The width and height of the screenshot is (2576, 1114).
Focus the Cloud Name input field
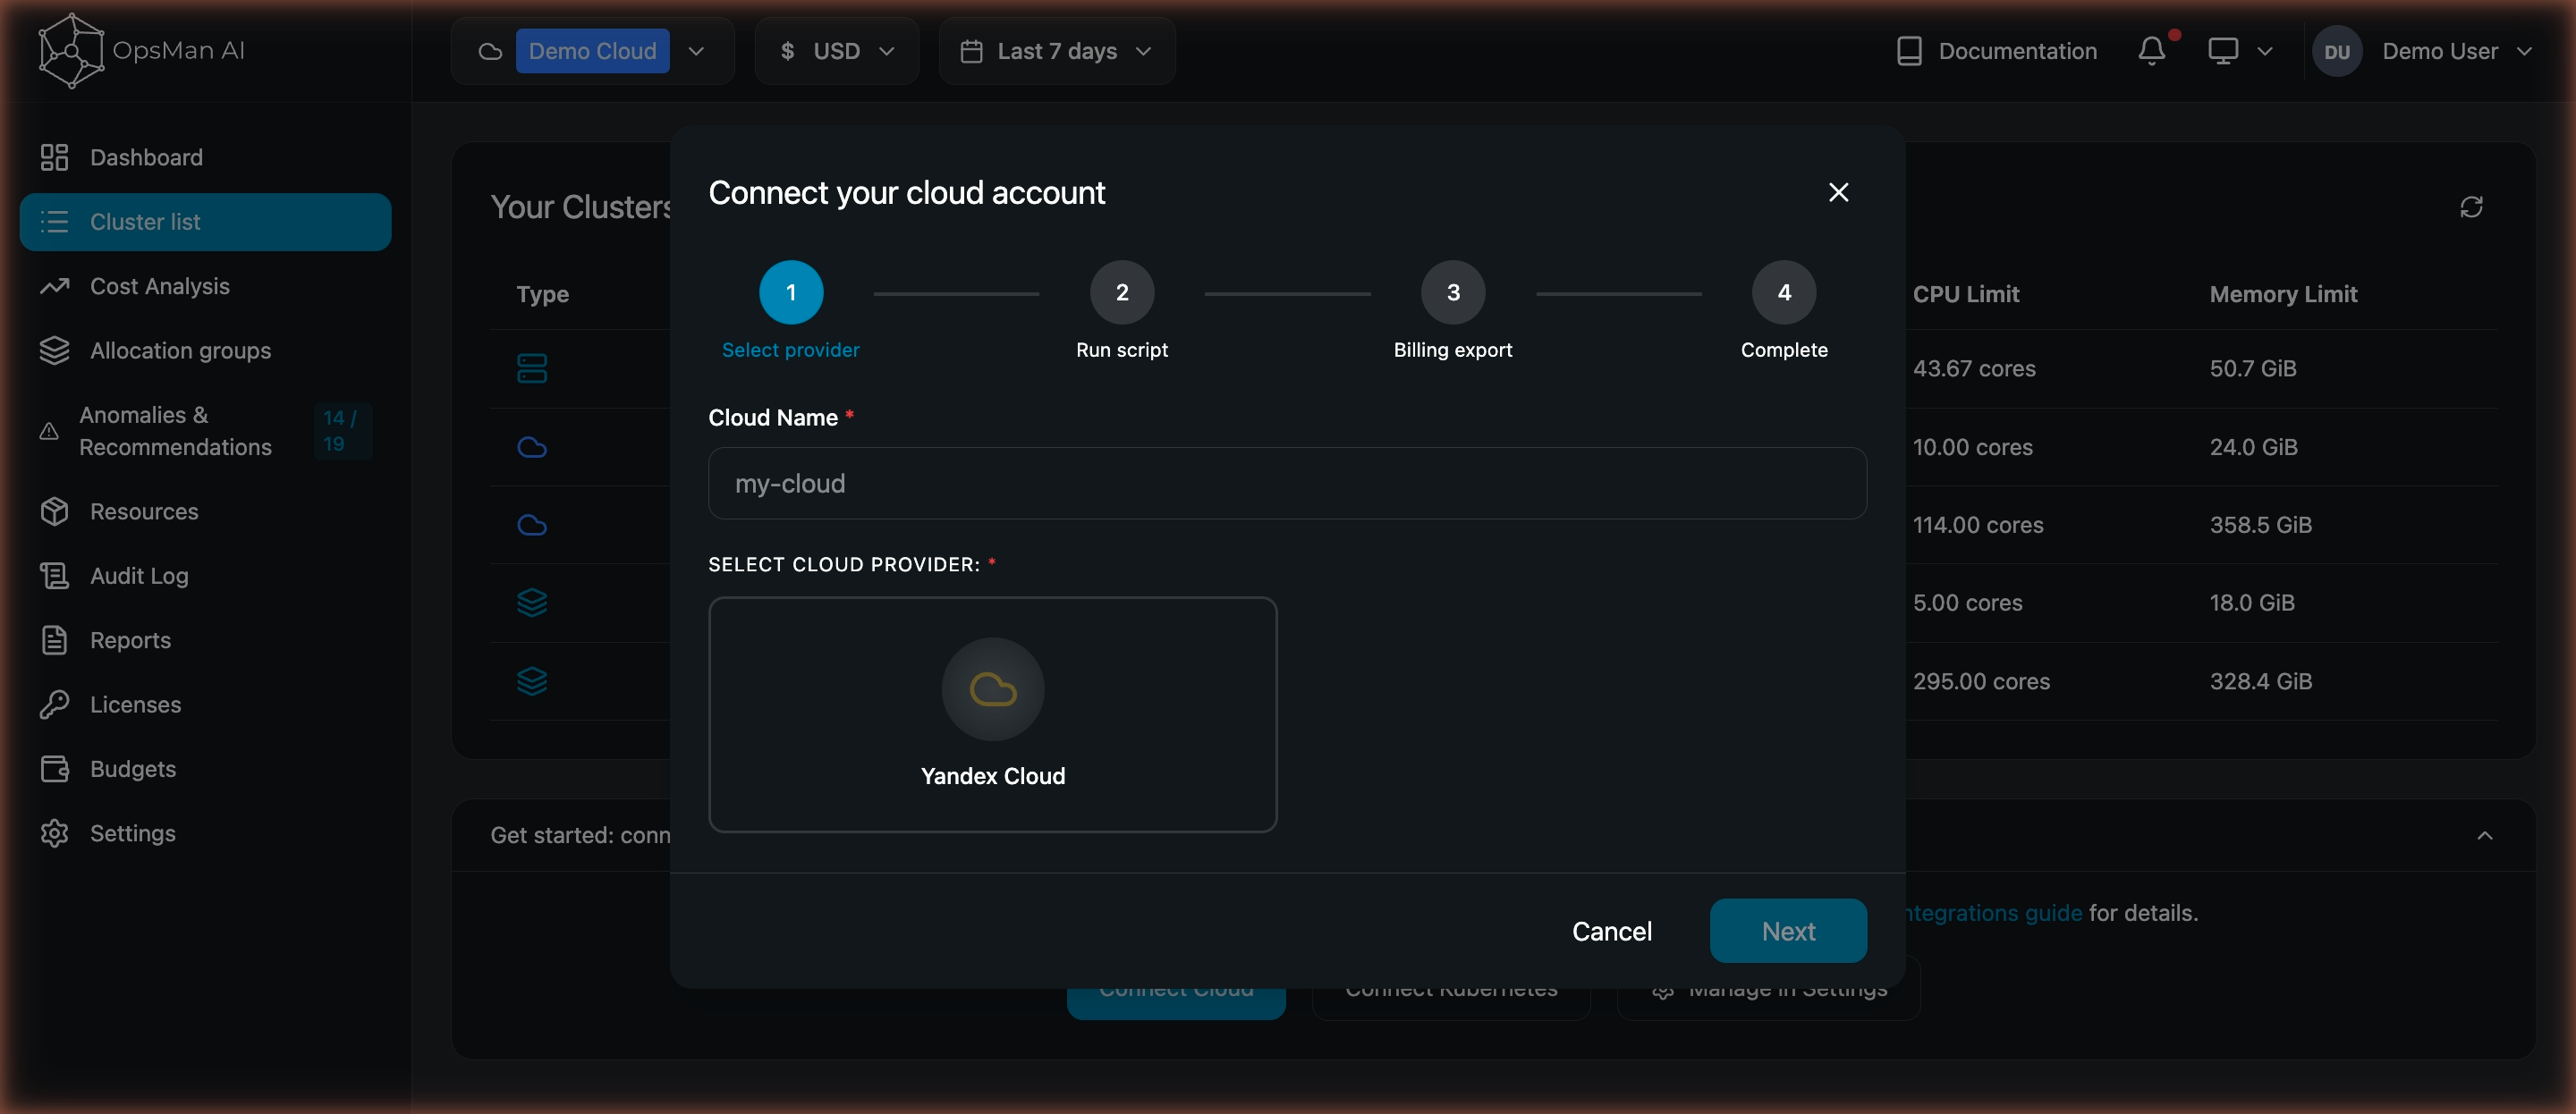[1287, 483]
